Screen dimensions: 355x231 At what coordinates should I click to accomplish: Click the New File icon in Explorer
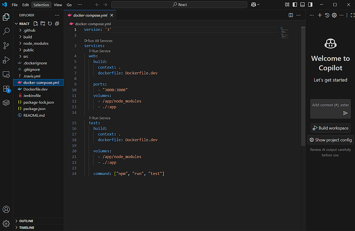coord(36,24)
